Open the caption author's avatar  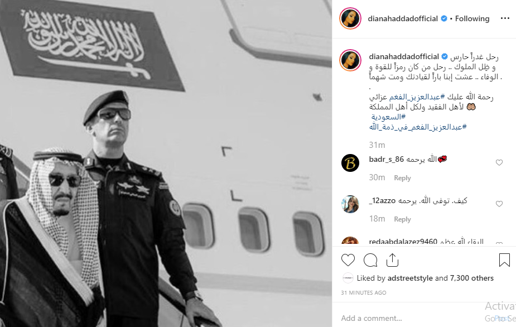pos(350,61)
